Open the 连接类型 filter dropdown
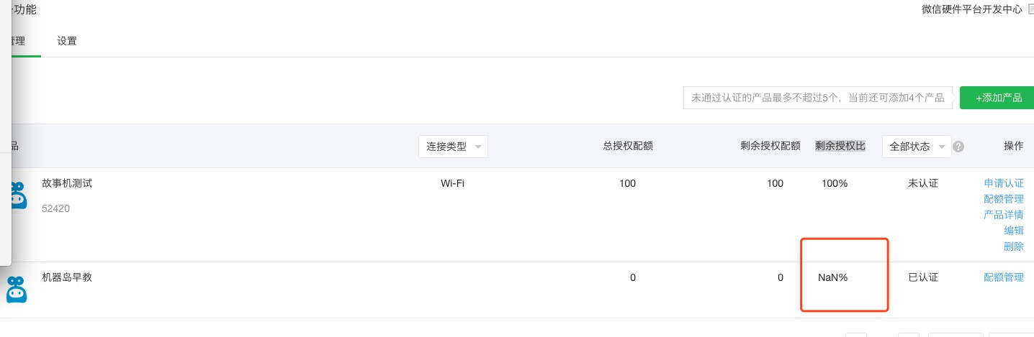Screen dimensions: 1034x337 [453, 147]
